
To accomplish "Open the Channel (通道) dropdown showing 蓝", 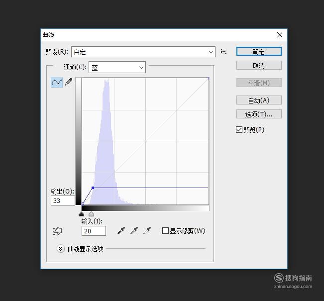I will coord(117,67).
